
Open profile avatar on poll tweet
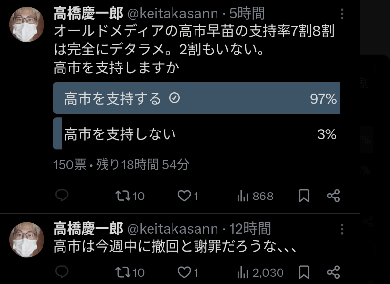coord(27,25)
